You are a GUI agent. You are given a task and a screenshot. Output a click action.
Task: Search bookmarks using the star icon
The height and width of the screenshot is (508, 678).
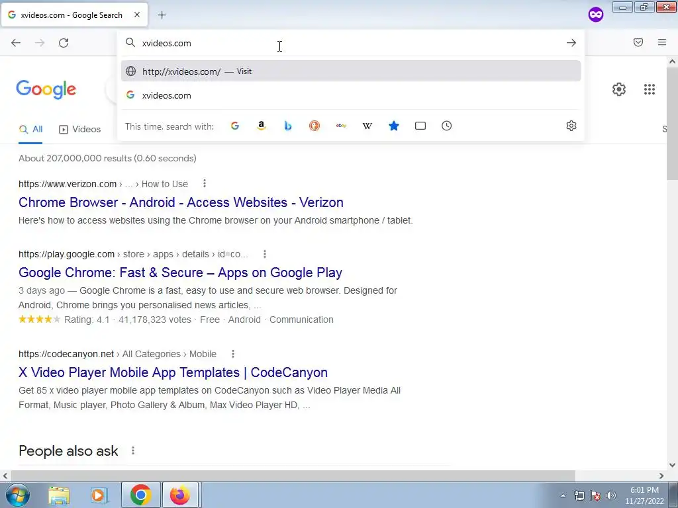tap(394, 126)
